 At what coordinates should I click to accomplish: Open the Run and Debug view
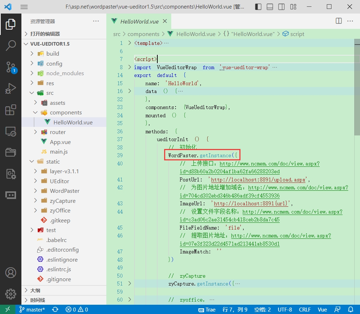click(x=11, y=88)
